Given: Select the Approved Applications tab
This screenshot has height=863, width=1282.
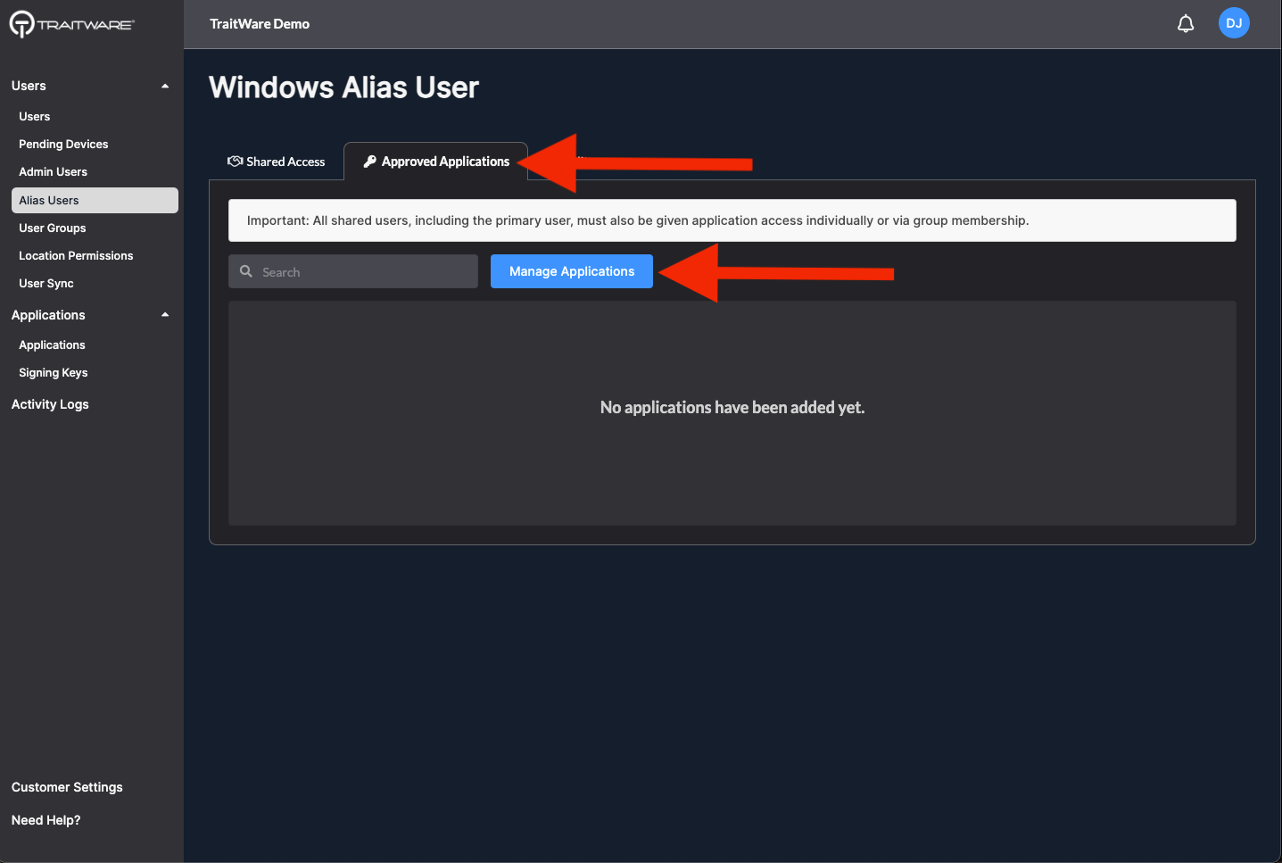Looking at the screenshot, I should [436, 162].
